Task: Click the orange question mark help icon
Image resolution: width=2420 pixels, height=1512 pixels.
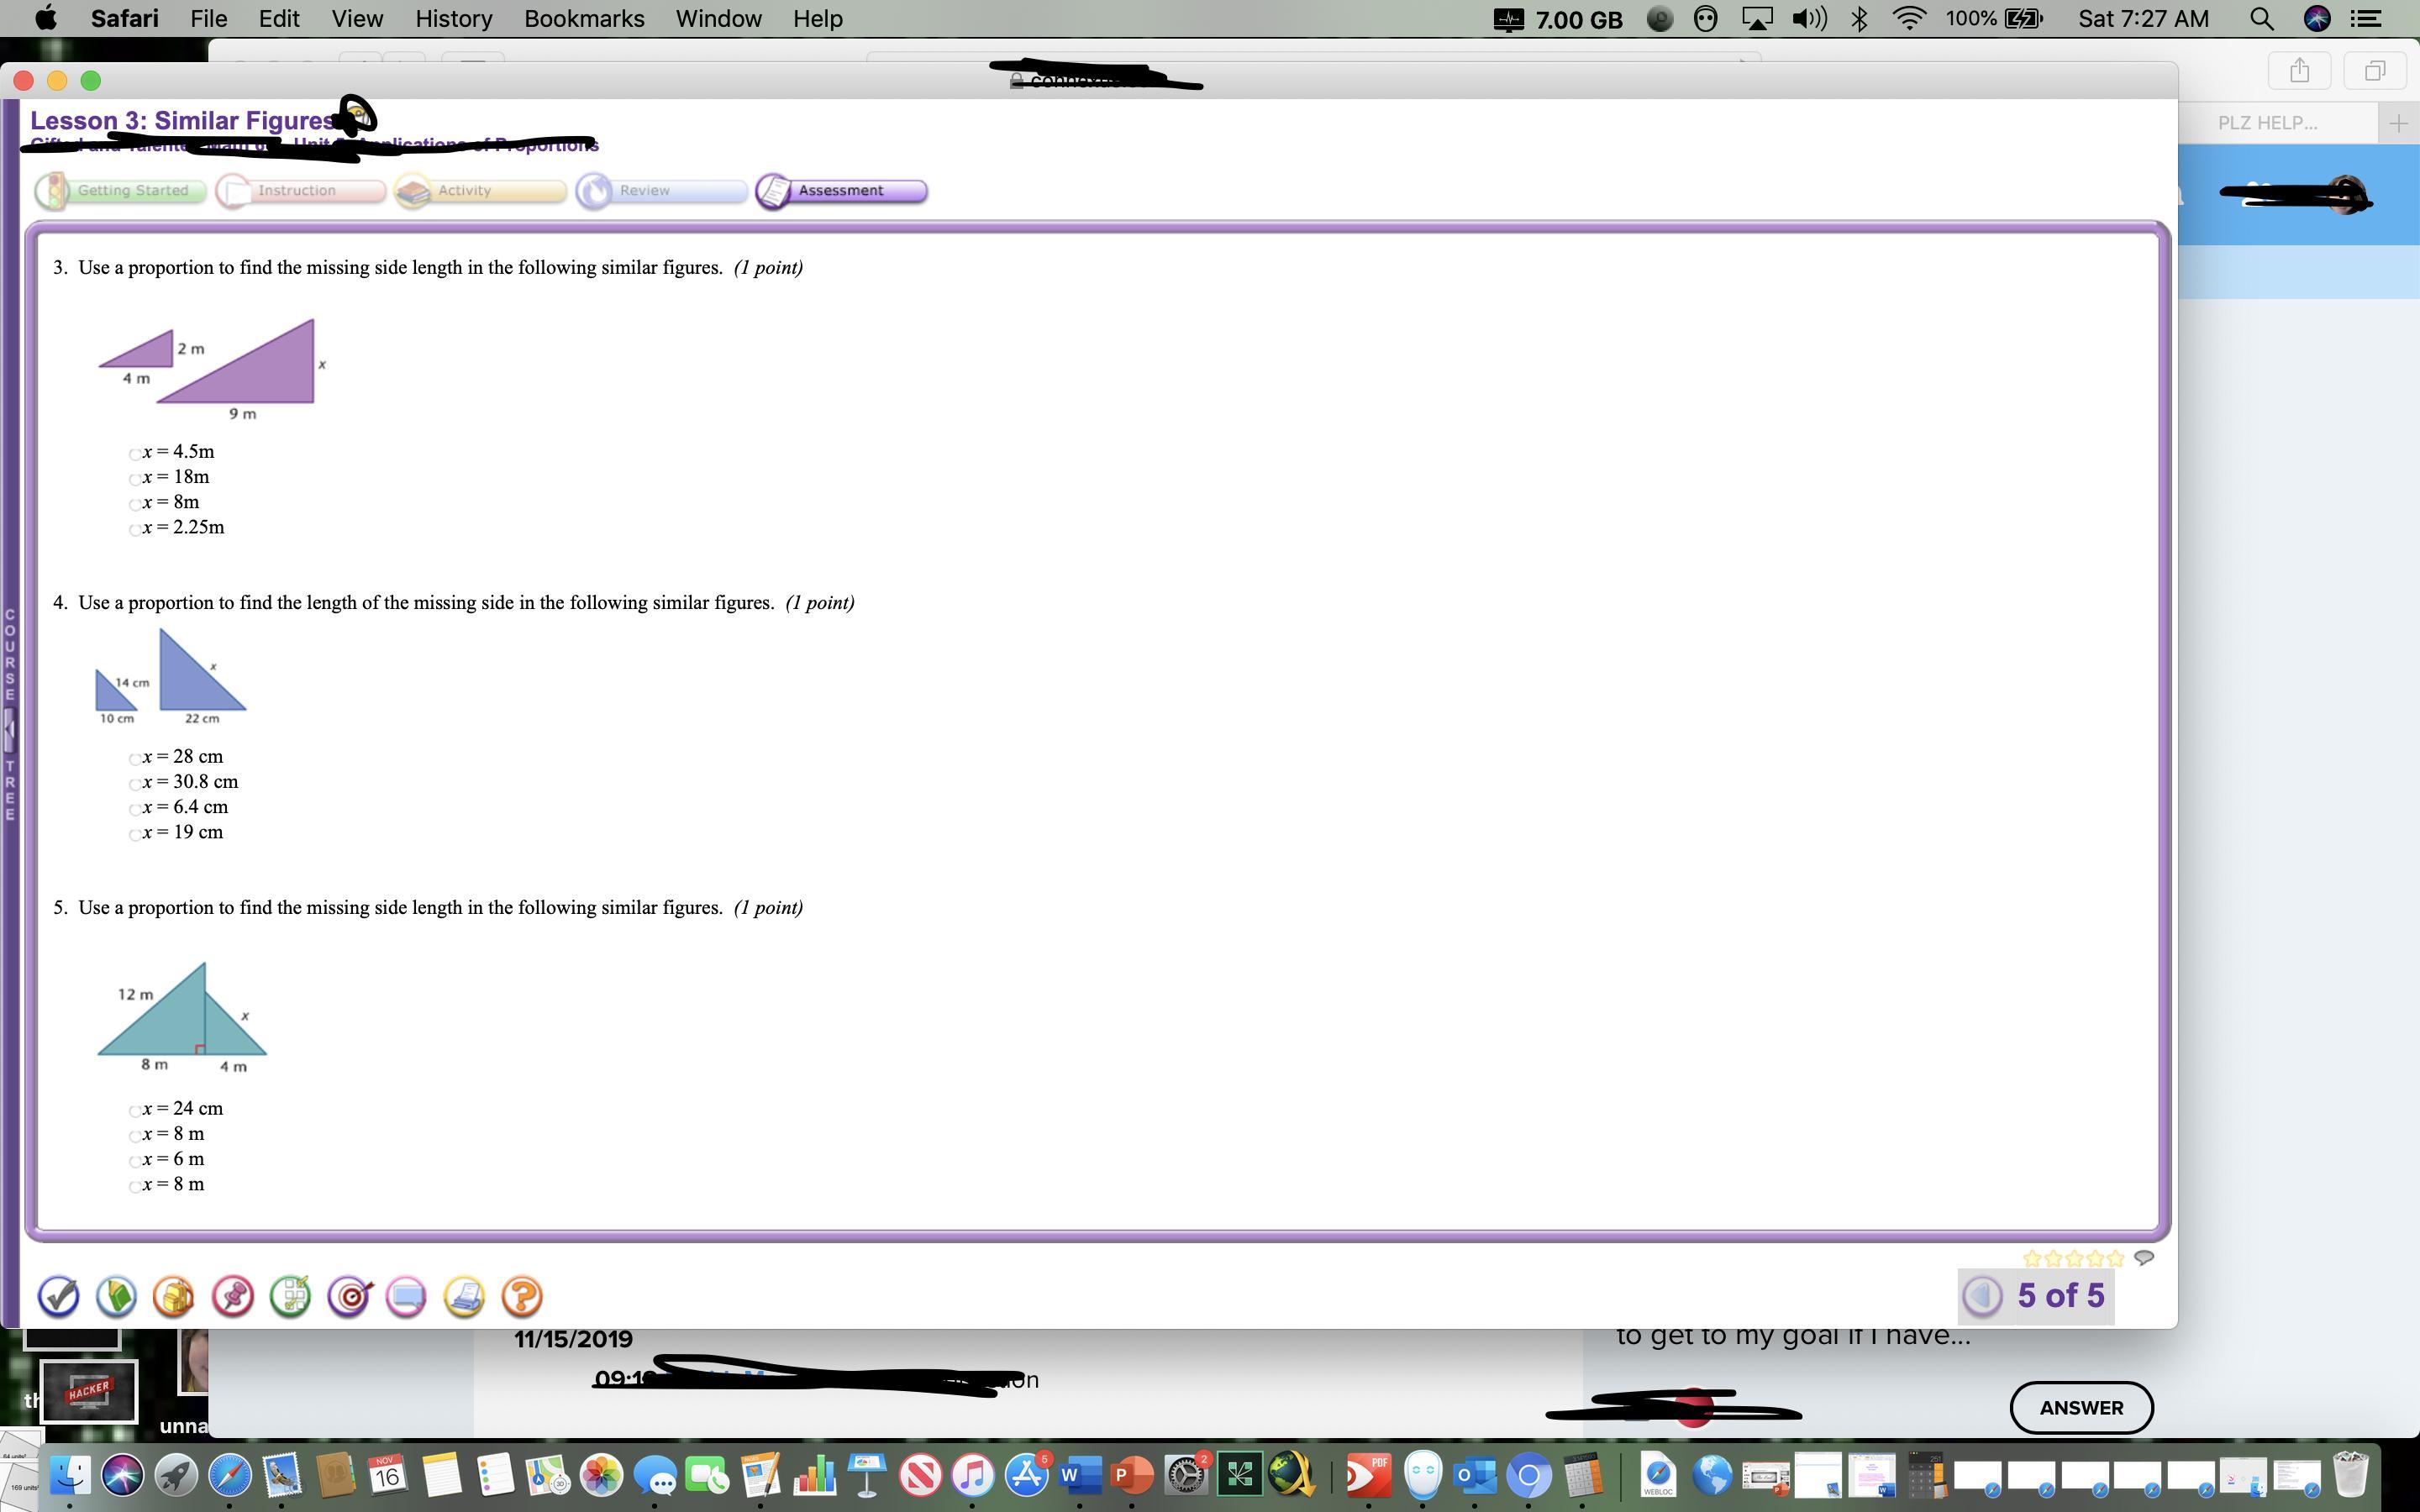Action: (522, 1296)
